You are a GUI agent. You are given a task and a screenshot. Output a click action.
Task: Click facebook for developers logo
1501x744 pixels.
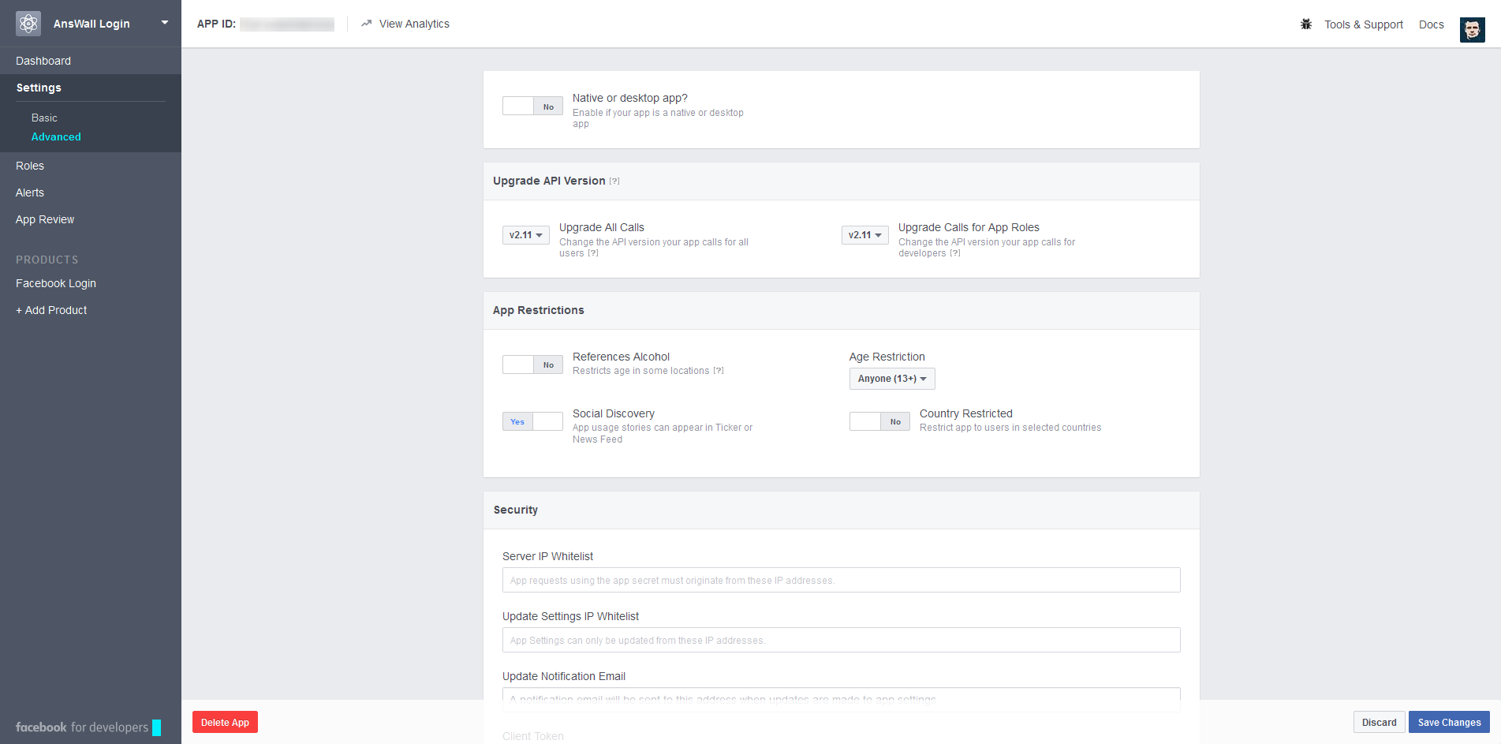pos(88,727)
